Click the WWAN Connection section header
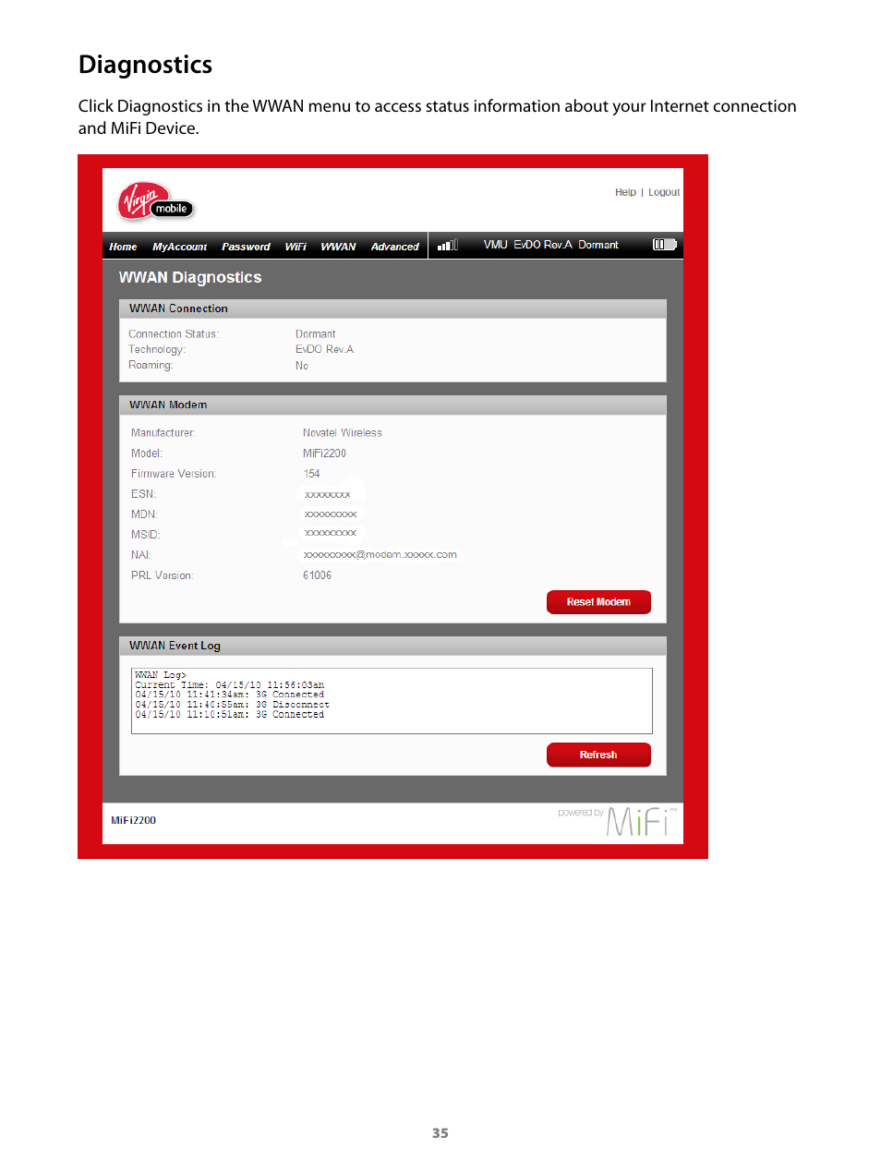Viewport: 881px width, 1173px height. (x=392, y=308)
